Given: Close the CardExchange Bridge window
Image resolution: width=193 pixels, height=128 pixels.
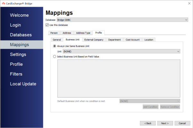Looking at the screenshot, I should pyautogui.click(x=189, y=4).
